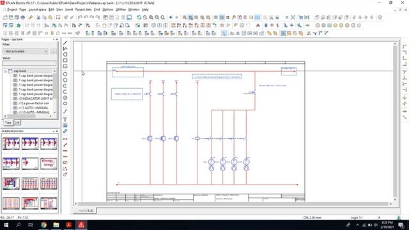Click the '3 LE...' page tab below canvas

[x=84, y=210]
